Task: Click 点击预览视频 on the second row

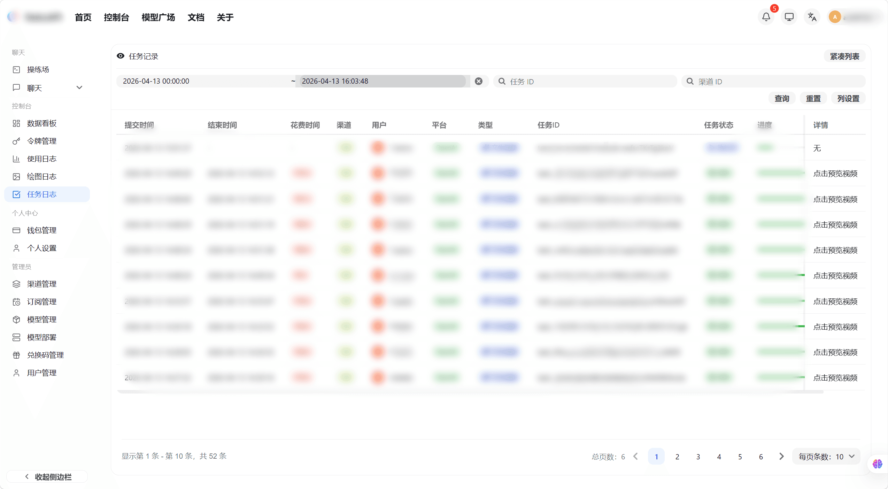Action: [x=836, y=173]
